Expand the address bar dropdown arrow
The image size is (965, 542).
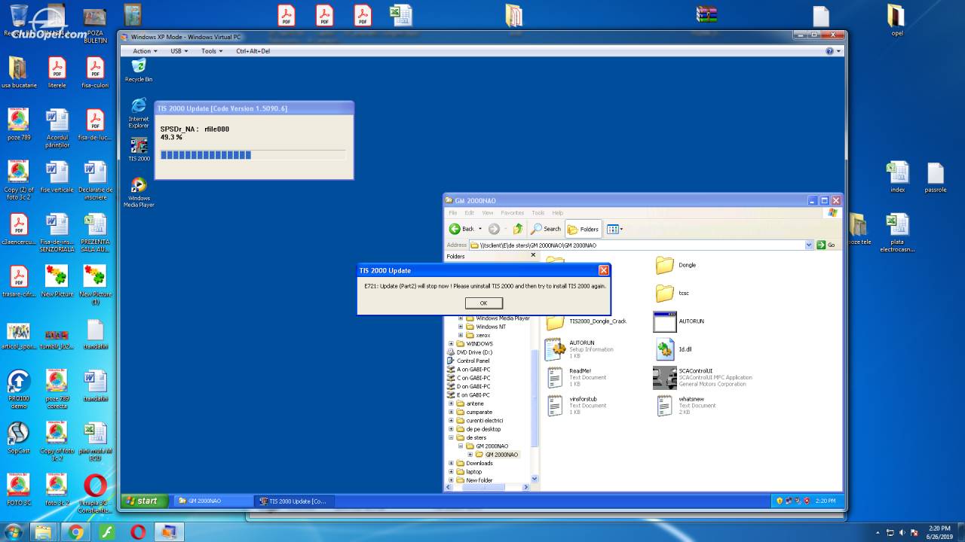[x=809, y=245]
